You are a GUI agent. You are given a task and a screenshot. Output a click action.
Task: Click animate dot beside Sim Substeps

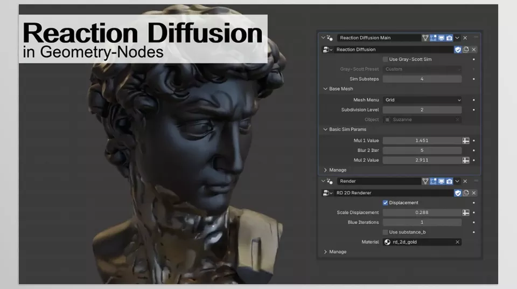474,79
